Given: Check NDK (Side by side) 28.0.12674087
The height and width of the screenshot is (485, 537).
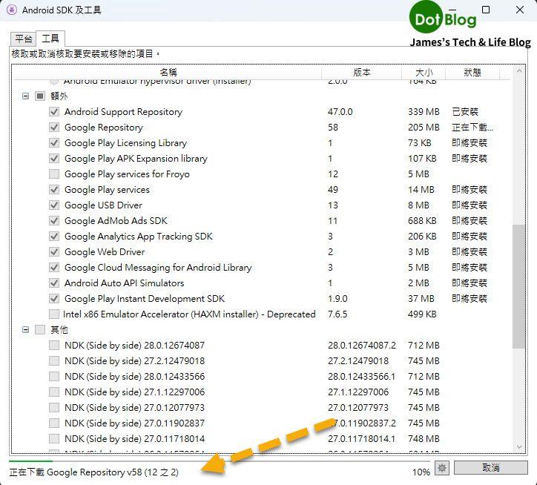Looking at the screenshot, I should (54, 346).
